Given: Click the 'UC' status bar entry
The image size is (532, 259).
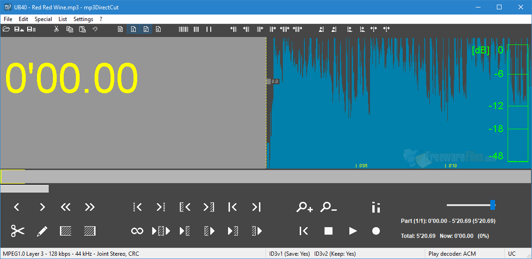Looking at the screenshot, I should click(x=511, y=253).
